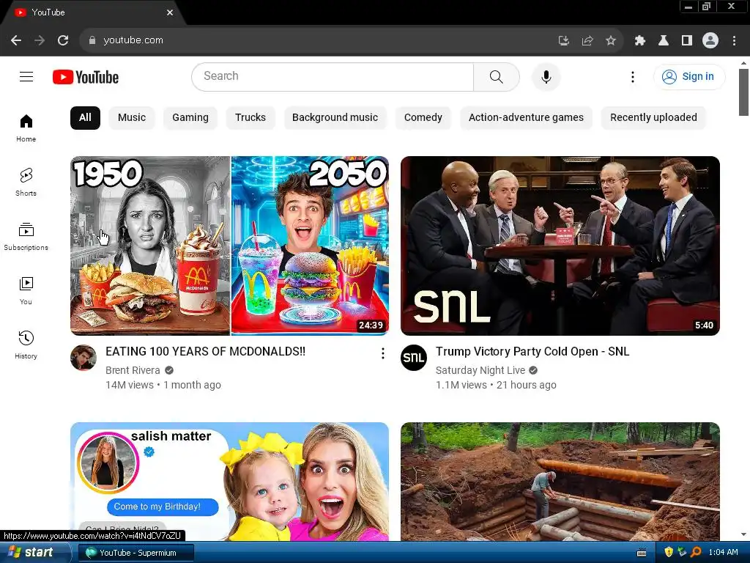Open Shorts in sidebar
The height and width of the screenshot is (563, 750).
tap(26, 183)
